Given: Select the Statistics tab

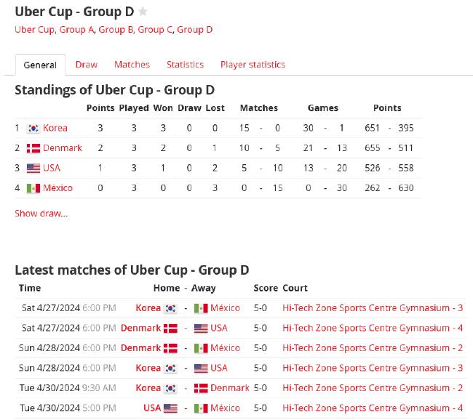Looking at the screenshot, I should (186, 65).
